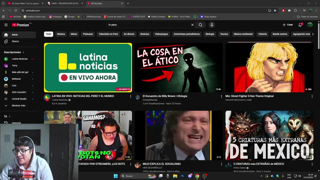The height and width of the screenshot is (180, 320).
Task: Bookmark page with star icon
Action: (275, 10)
